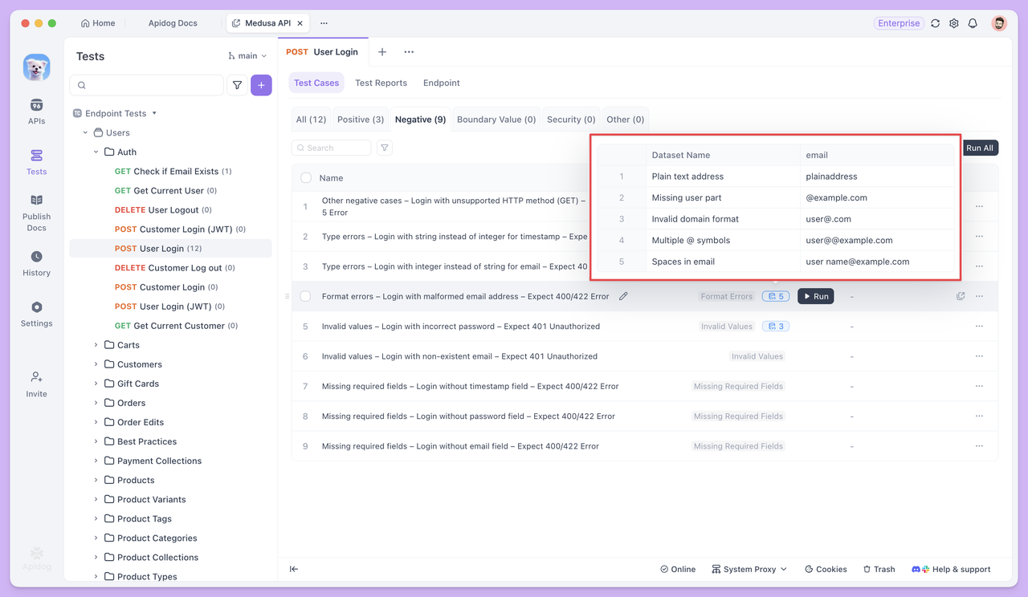
Task: Click the notification bell icon
Action: (973, 23)
